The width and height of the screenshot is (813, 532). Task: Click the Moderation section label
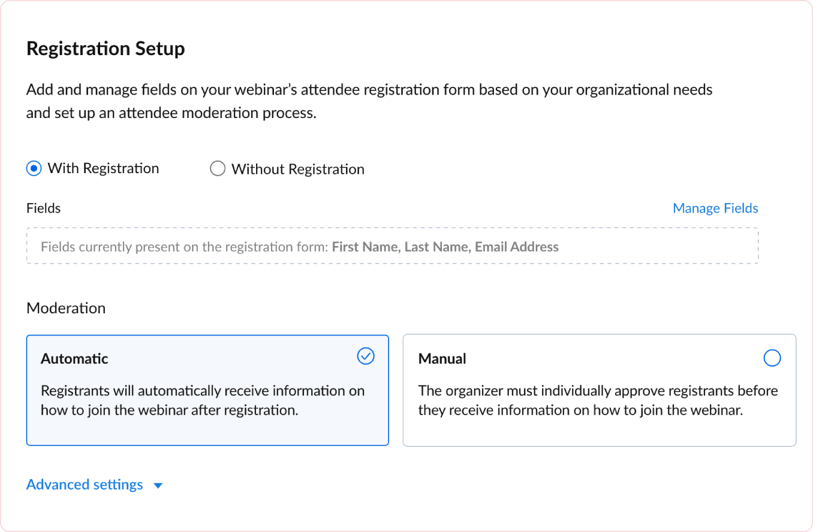coord(66,308)
